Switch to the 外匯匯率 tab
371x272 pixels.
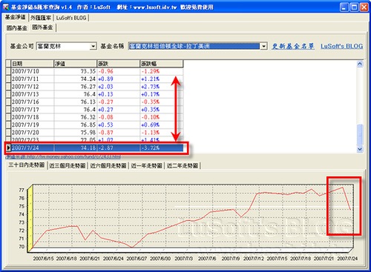pyautogui.click(x=41, y=18)
